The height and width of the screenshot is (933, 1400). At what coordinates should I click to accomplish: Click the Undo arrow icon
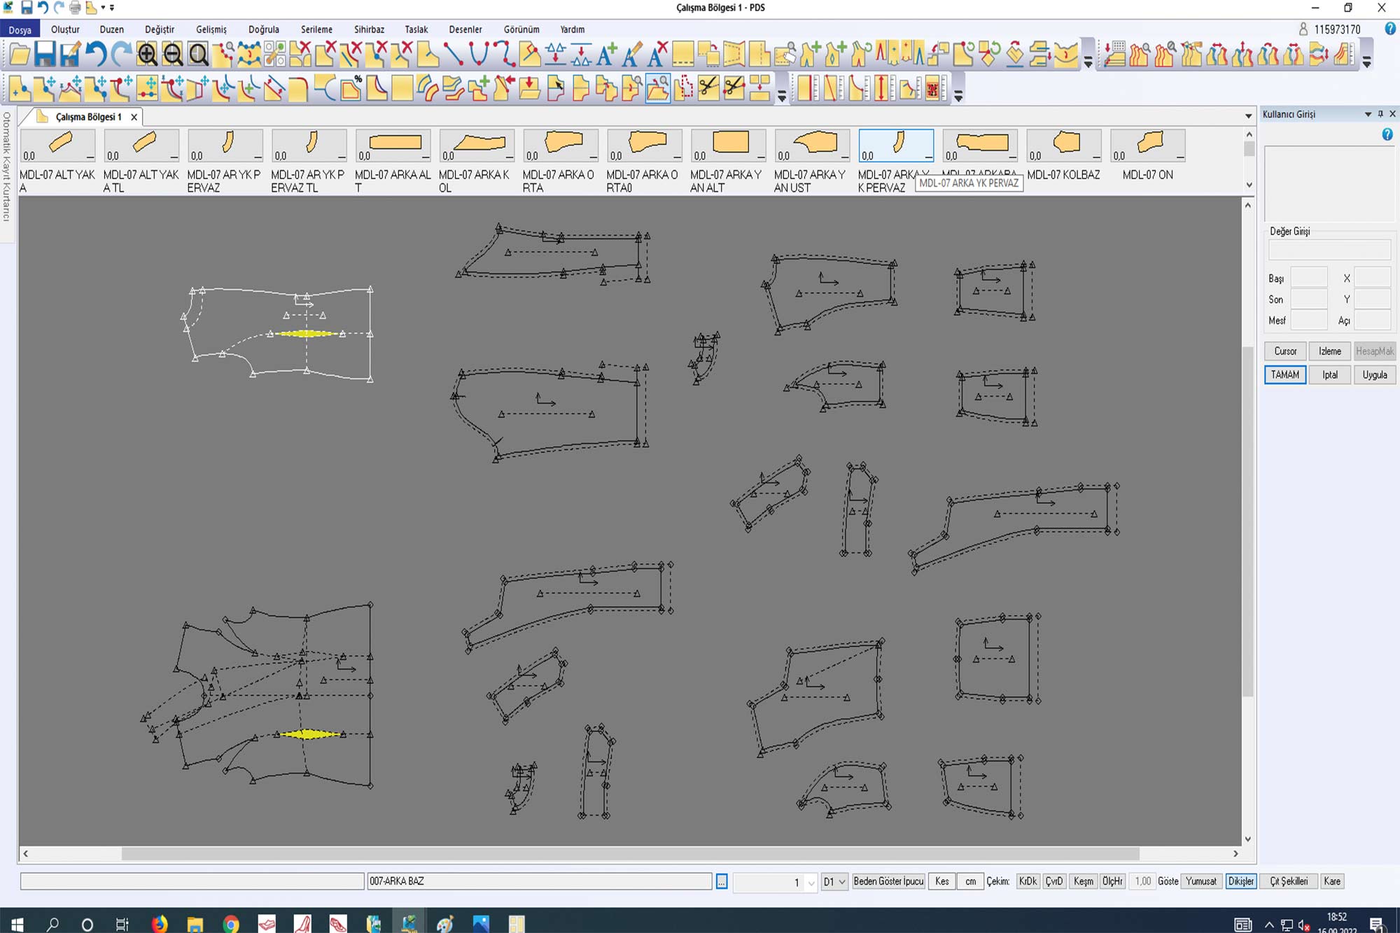tap(96, 54)
